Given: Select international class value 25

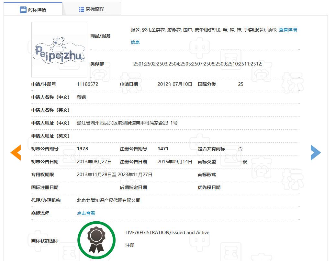Looking at the screenshot, I should [x=240, y=84].
